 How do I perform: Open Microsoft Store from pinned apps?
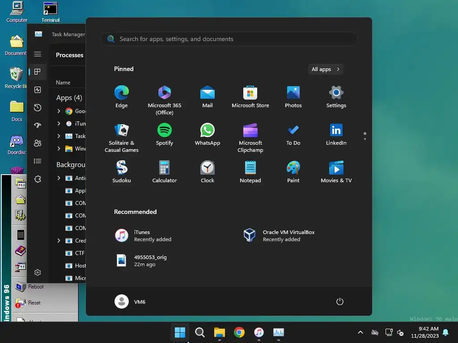250,97
